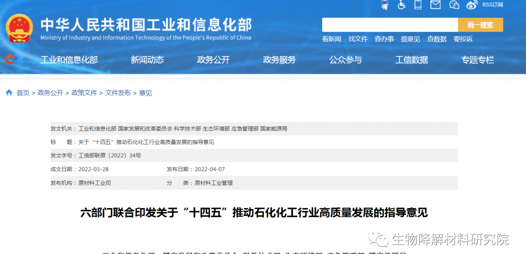Click the wheelchair accessibility icon
This screenshot has width=526, height=254.
[402, 5]
